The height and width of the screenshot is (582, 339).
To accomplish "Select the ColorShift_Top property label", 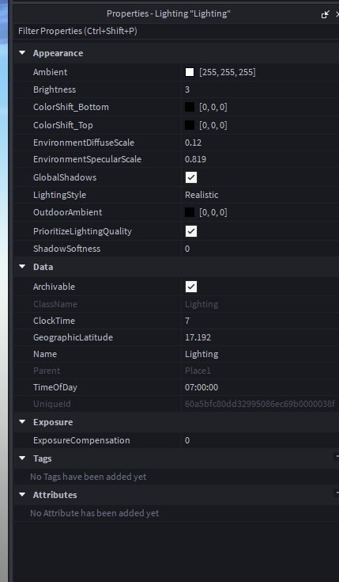I will [x=63, y=125].
